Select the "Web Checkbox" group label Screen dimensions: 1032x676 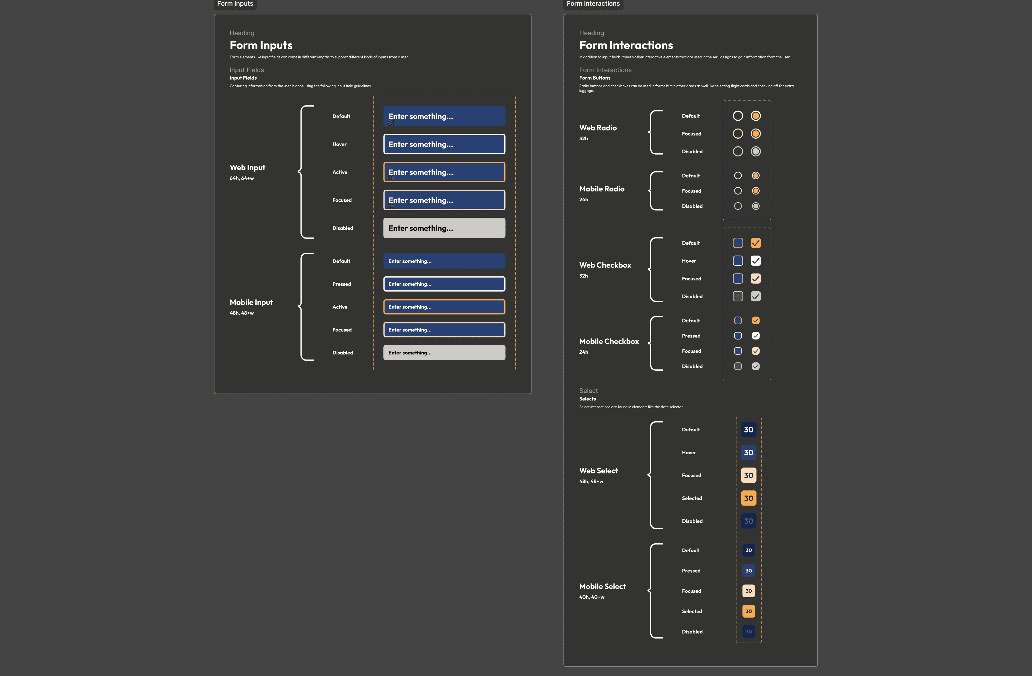[605, 265]
